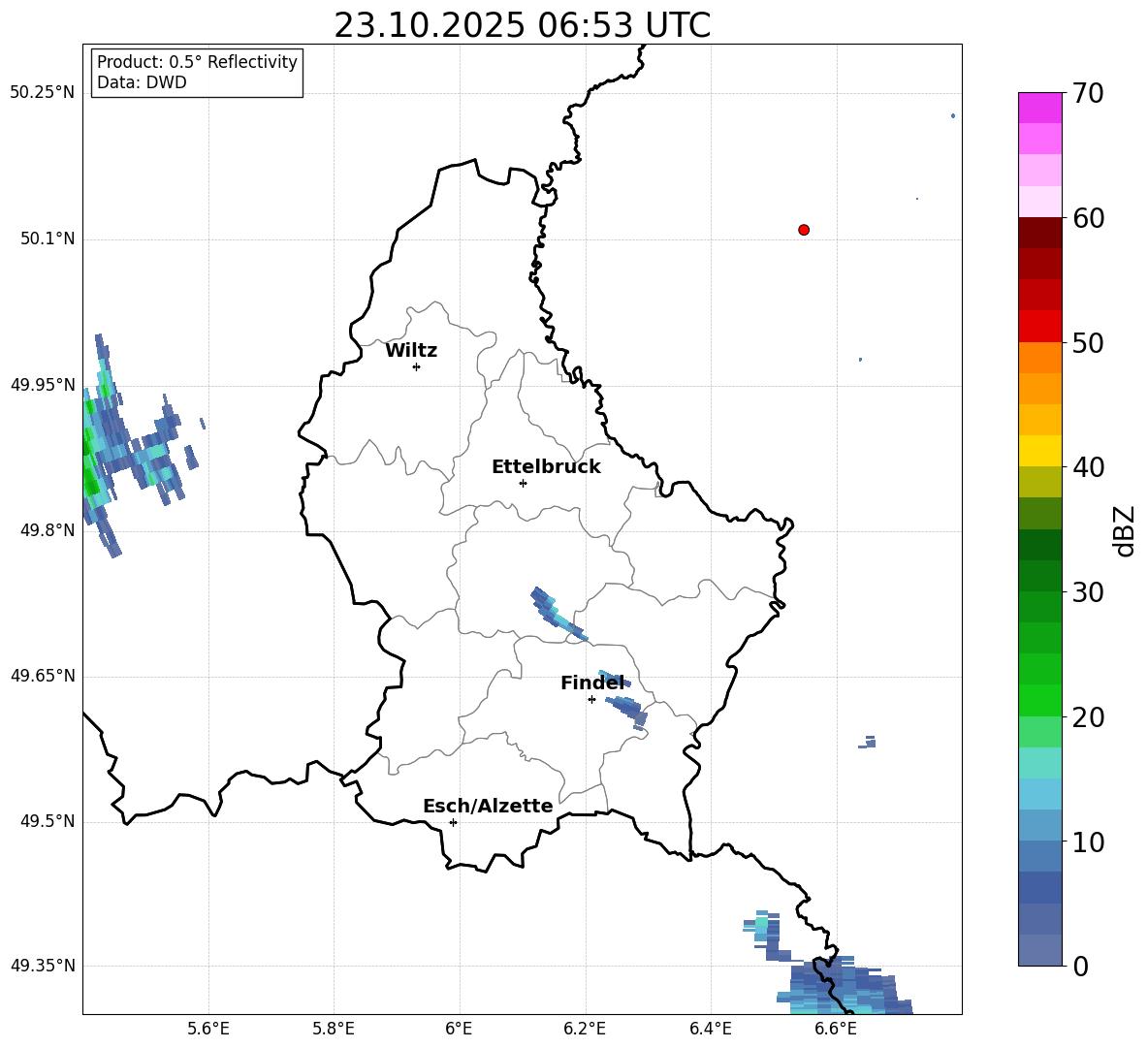Screen dimensions: 1148x1048
Task: Click the 0 dBZ colorbar label
Action: [1080, 966]
